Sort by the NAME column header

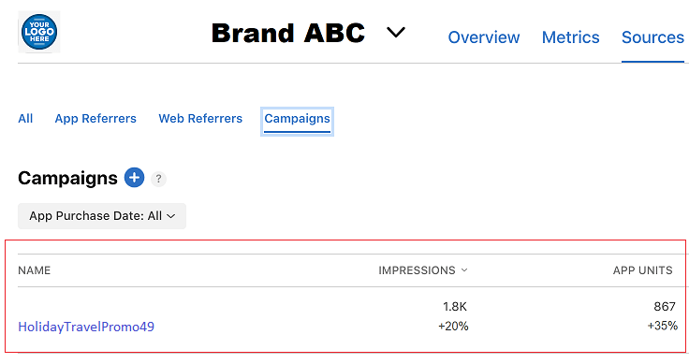tap(35, 270)
